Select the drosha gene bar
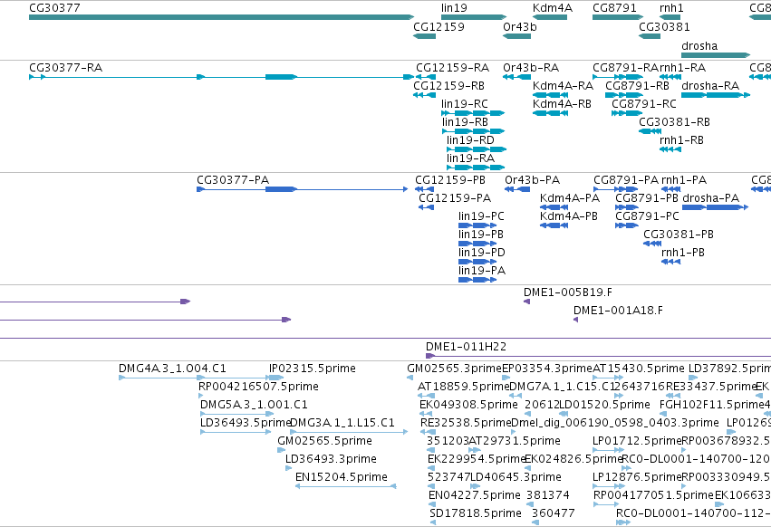 [716, 55]
